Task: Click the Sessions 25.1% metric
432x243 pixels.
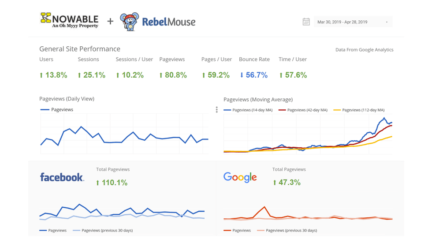Action: 91,75
